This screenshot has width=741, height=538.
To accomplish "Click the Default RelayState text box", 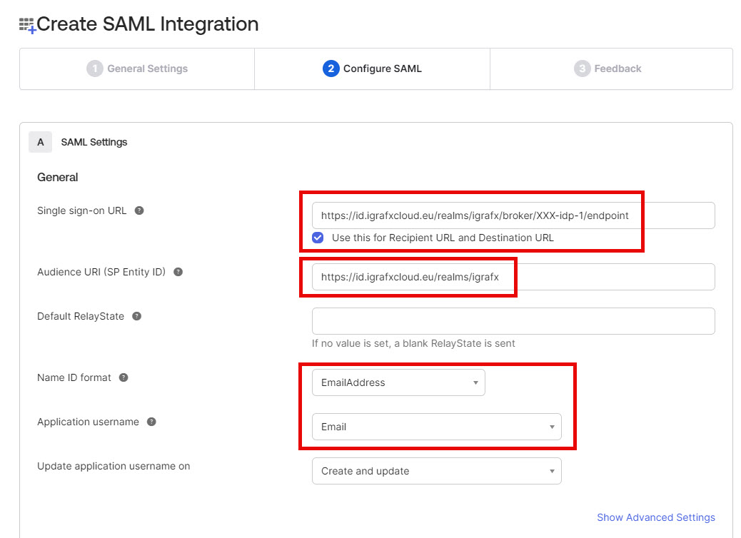I will pos(513,321).
